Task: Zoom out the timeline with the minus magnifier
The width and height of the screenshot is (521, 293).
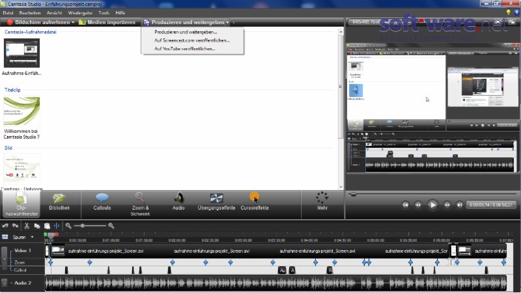Action: [x=68, y=226]
